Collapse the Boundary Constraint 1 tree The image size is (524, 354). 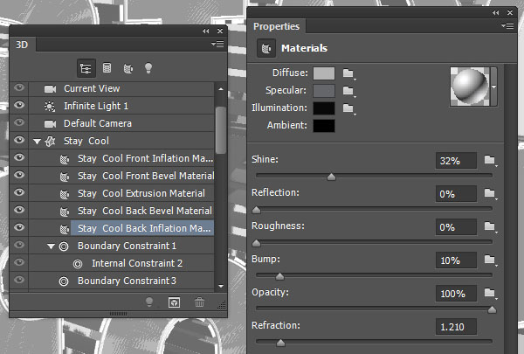pos(51,246)
